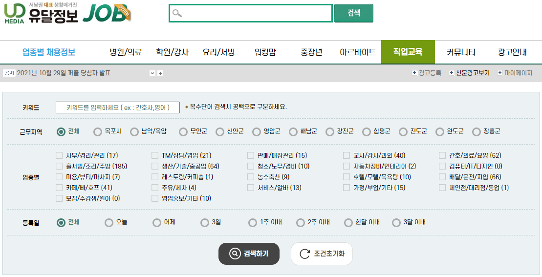Image resolution: width=542 pixels, height=277 pixels.
Task: Select the 해남군 region radio
Action: coord(293,131)
